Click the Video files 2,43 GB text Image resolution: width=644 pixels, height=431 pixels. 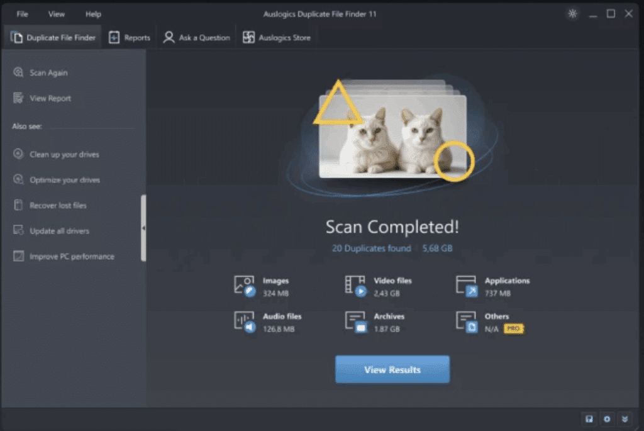(387, 293)
